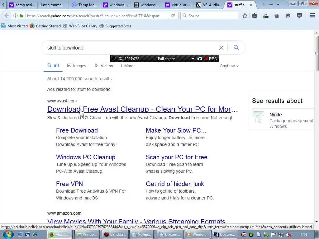The height and width of the screenshot is (239, 319).
Task: Select the Images search tab
Action: 77,66
